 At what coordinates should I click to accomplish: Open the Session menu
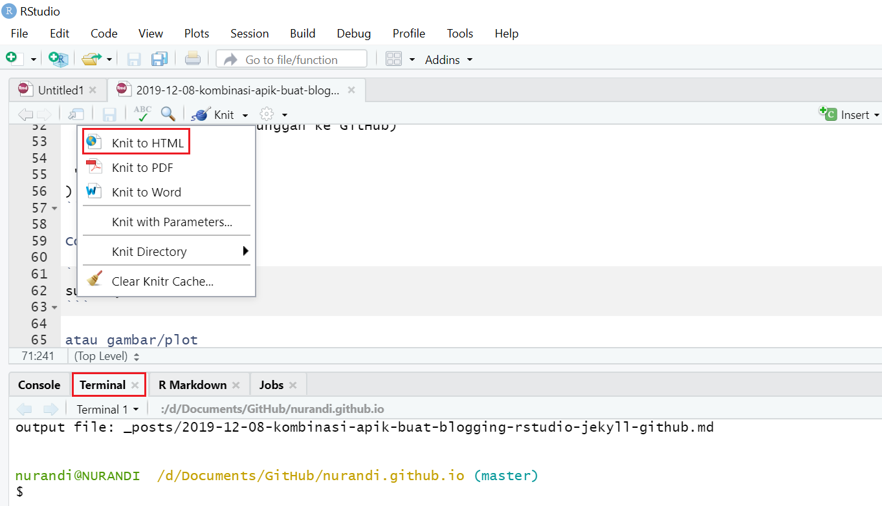pos(249,33)
